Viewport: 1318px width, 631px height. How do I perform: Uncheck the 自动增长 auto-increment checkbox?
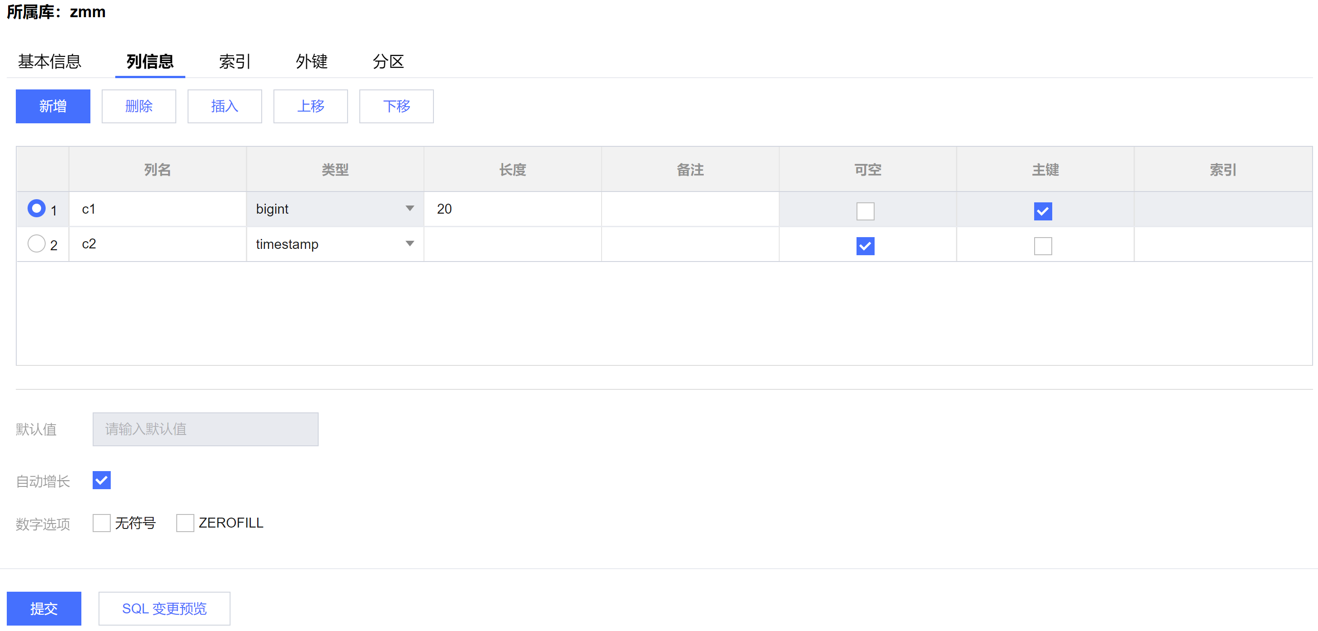[x=101, y=480]
